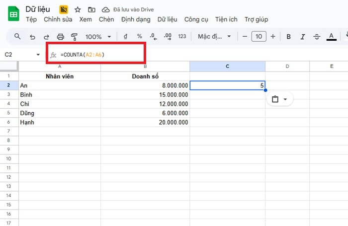Click the yellow offline-unavailable badge icon
Screen dimensions: 348x226
click(64, 9)
